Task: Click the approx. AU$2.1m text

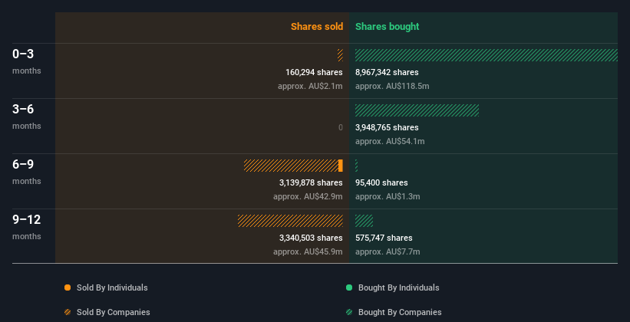Action: [x=310, y=87]
